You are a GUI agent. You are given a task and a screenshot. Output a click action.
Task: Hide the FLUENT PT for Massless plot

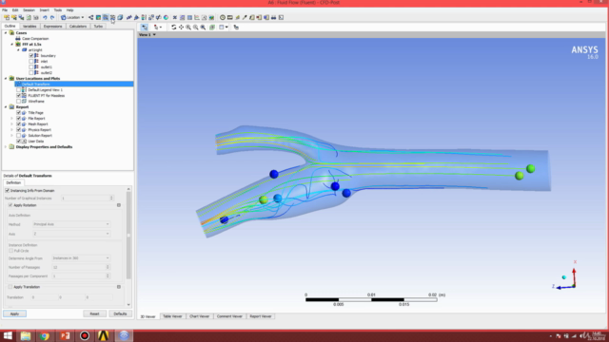tap(18, 95)
